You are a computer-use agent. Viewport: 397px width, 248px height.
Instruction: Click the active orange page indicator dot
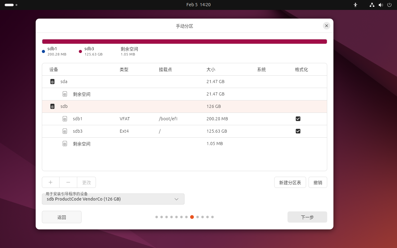pos(192,217)
